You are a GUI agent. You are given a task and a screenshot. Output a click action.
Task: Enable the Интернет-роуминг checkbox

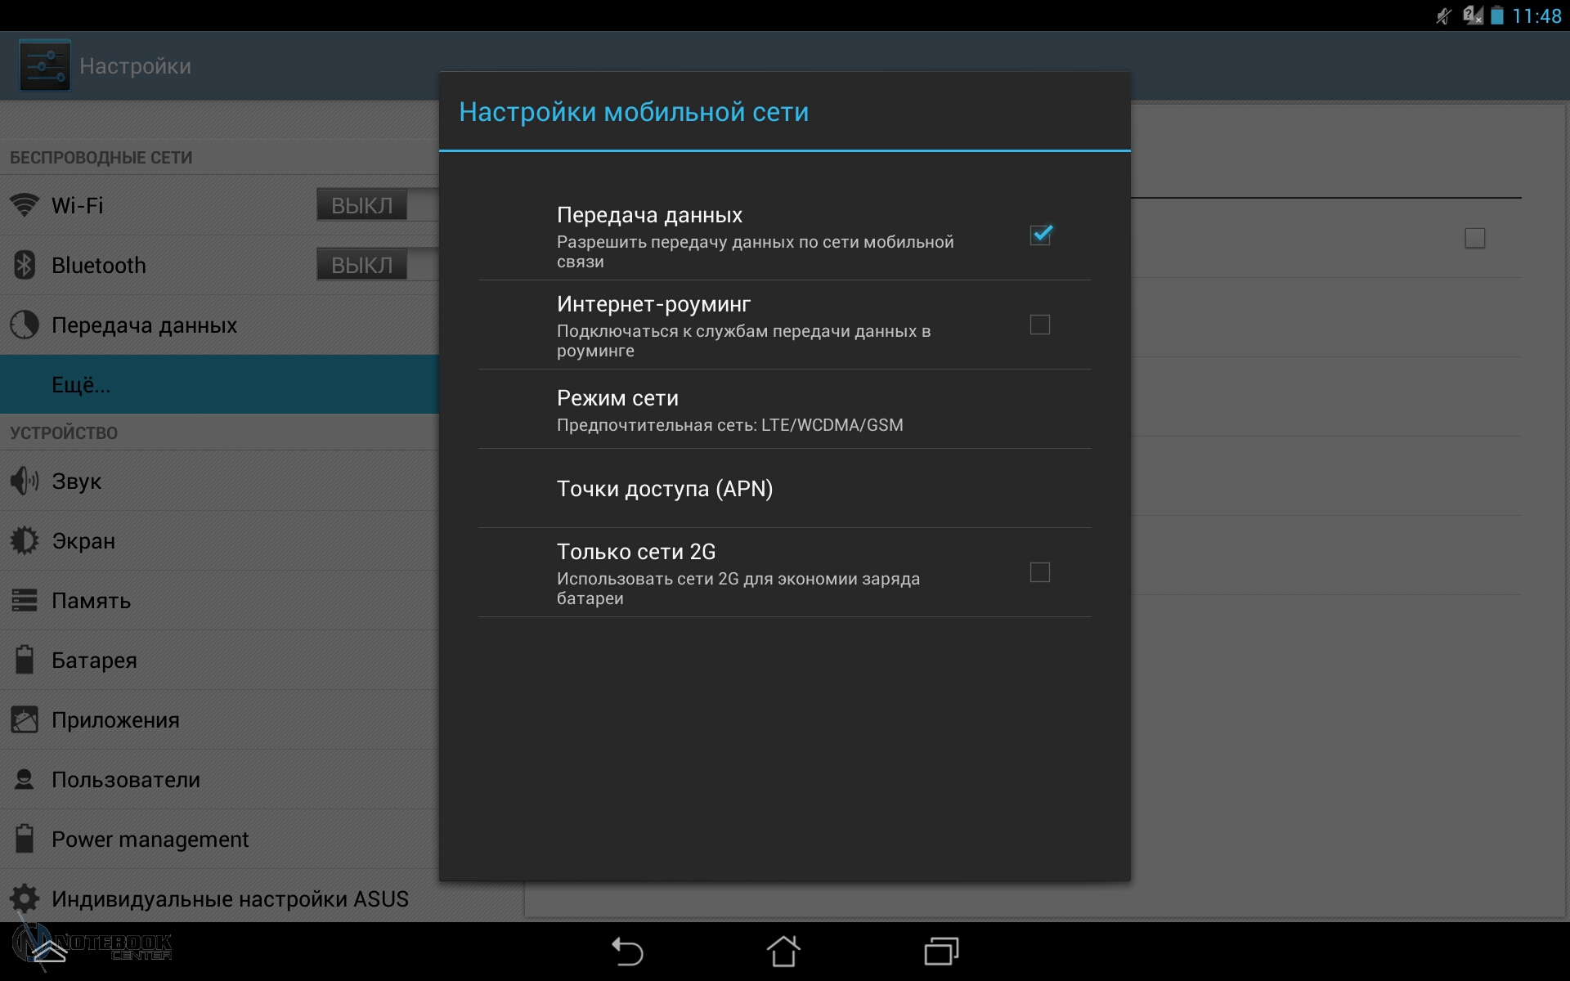coord(1040,325)
